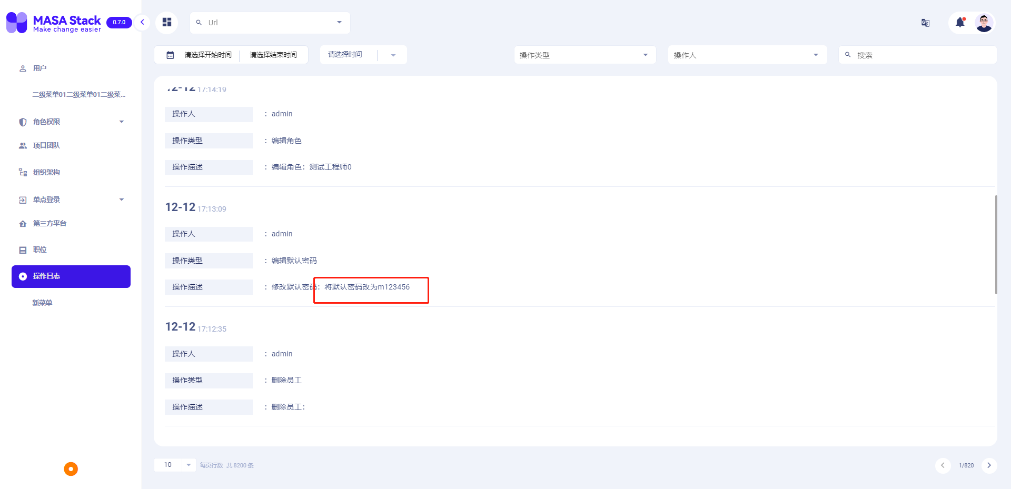Click the 角色权限 shield icon
The width and height of the screenshot is (1011, 489).
23,122
